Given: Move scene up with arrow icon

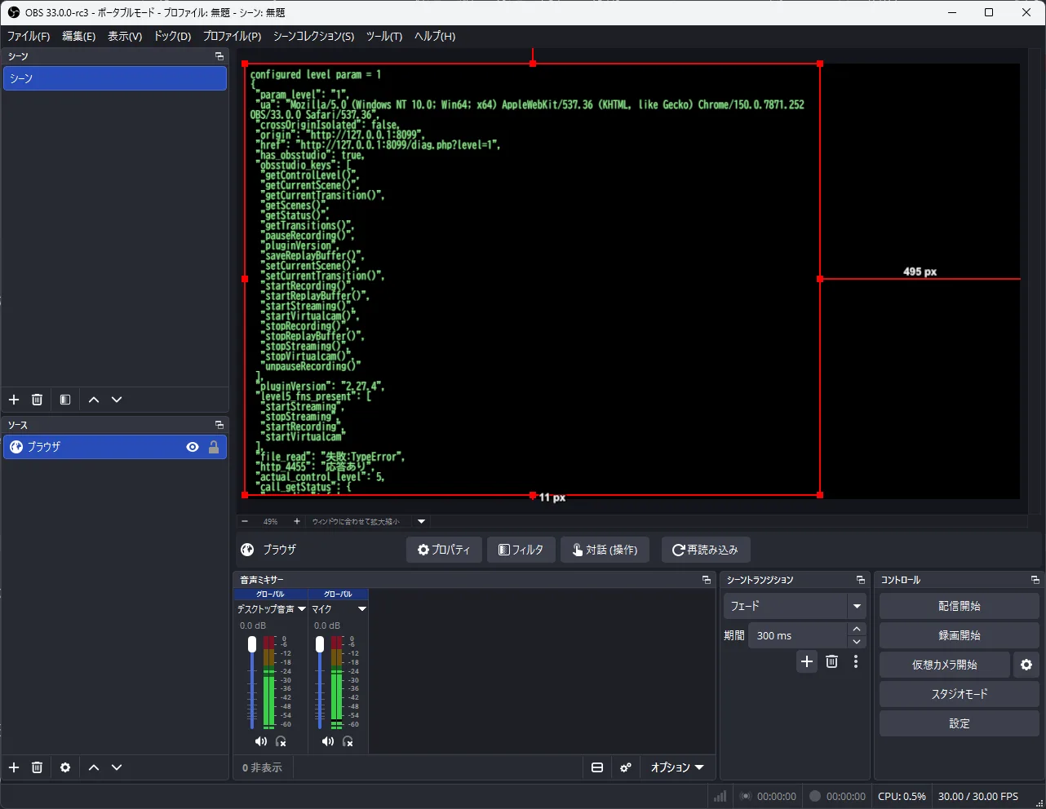Looking at the screenshot, I should click(94, 400).
